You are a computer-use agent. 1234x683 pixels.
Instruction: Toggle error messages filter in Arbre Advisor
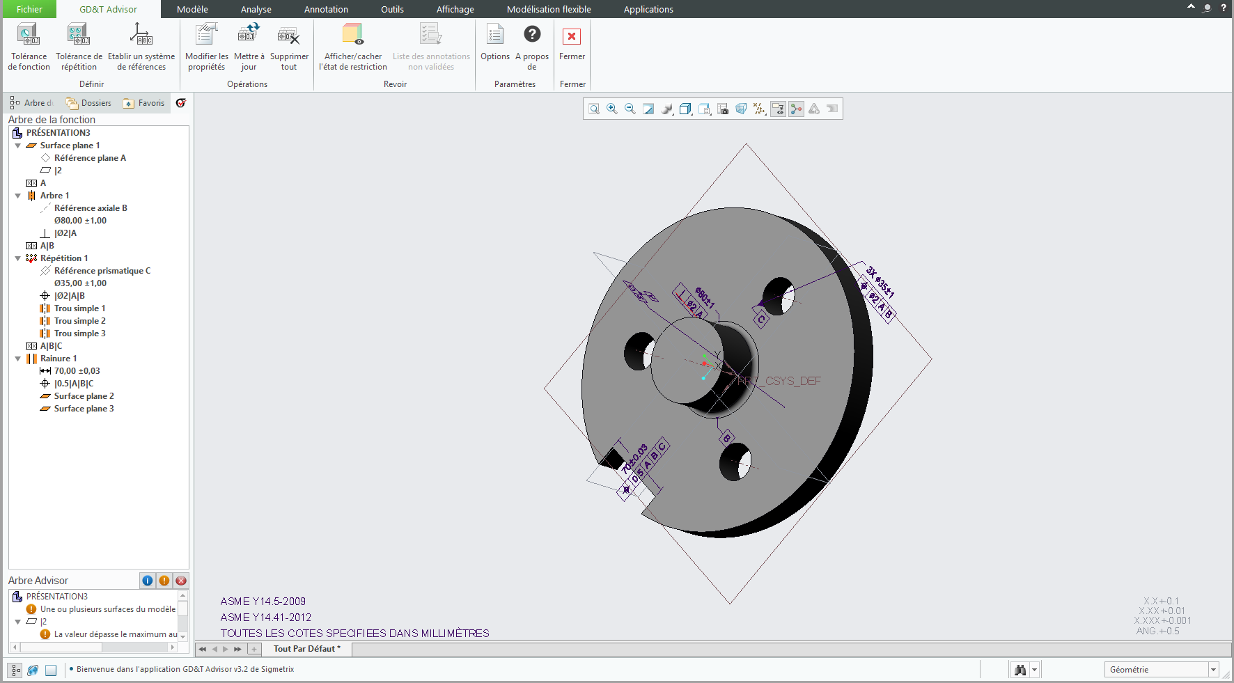click(181, 581)
